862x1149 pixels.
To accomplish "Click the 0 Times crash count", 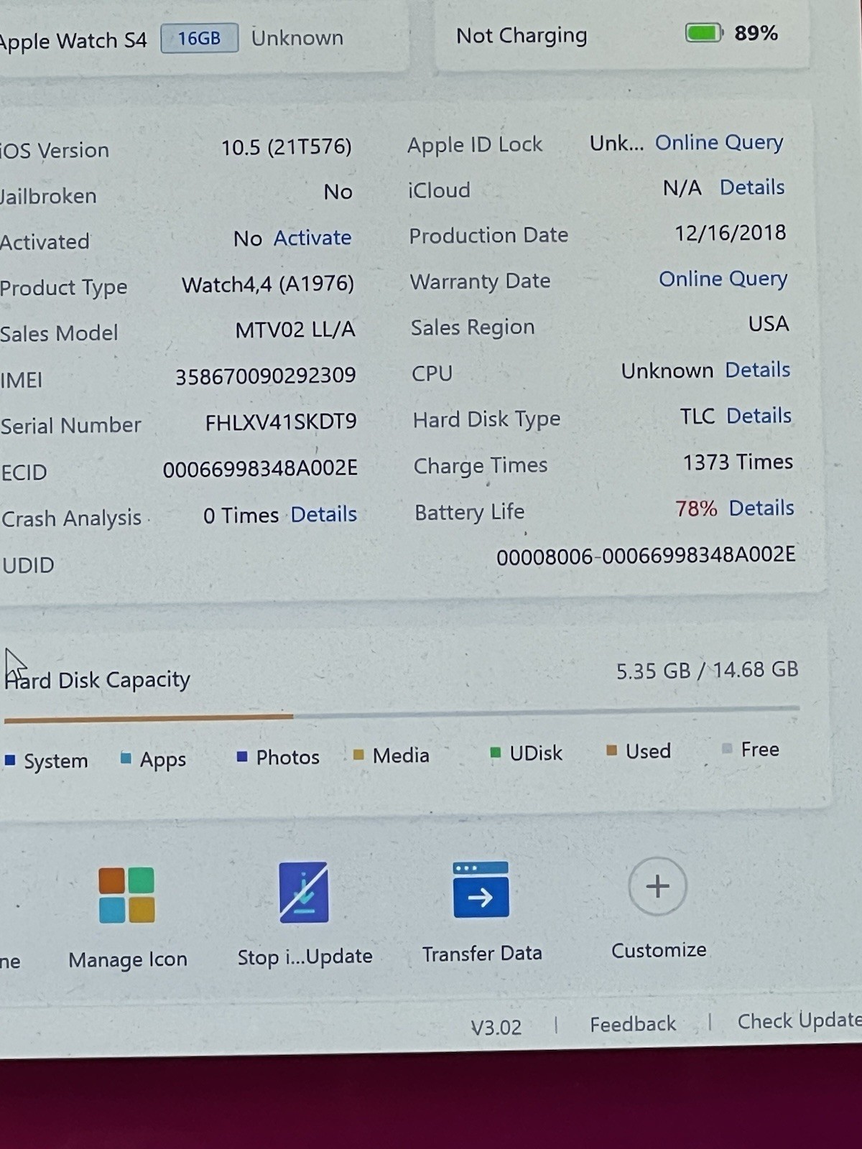I will tap(241, 516).
